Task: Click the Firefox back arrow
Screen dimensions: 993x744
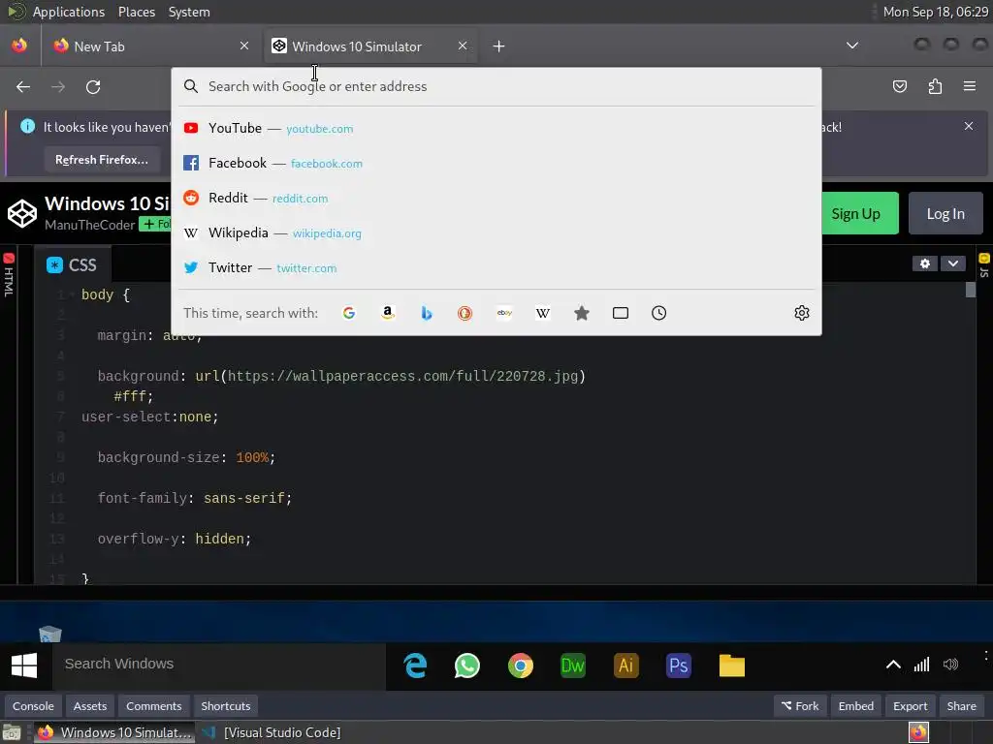Action: point(23,86)
